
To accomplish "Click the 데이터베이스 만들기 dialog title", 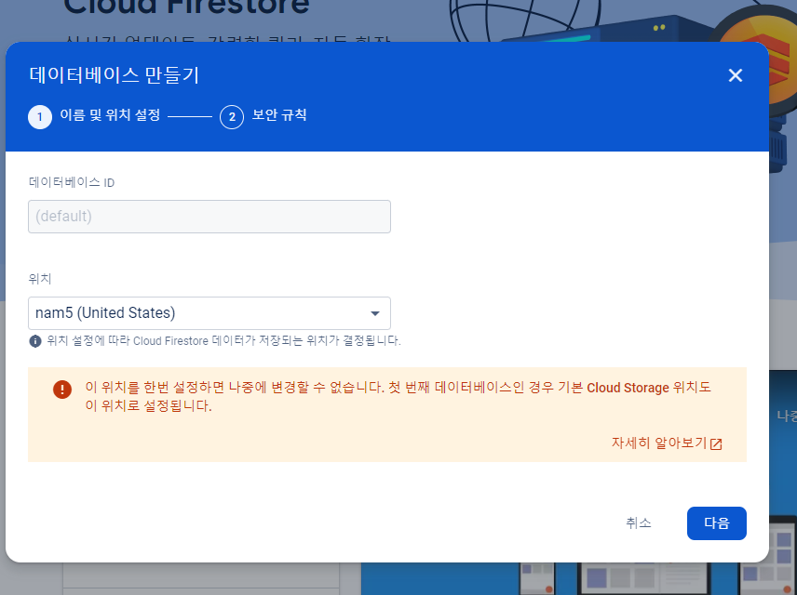I will [x=114, y=75].
